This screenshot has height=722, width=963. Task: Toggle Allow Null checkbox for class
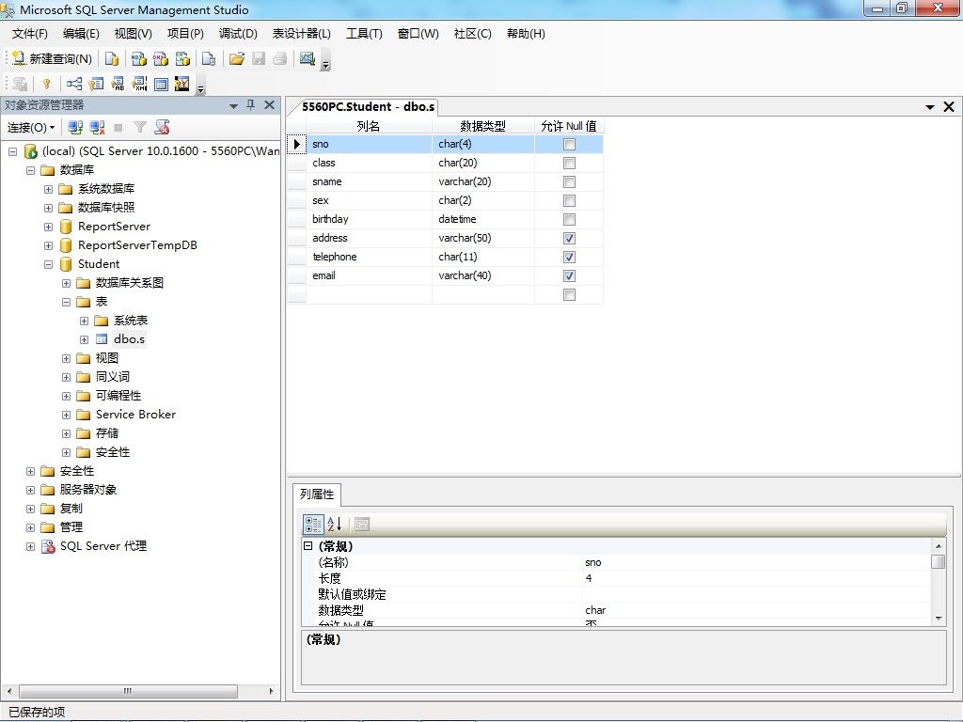[x=569, y=164]
